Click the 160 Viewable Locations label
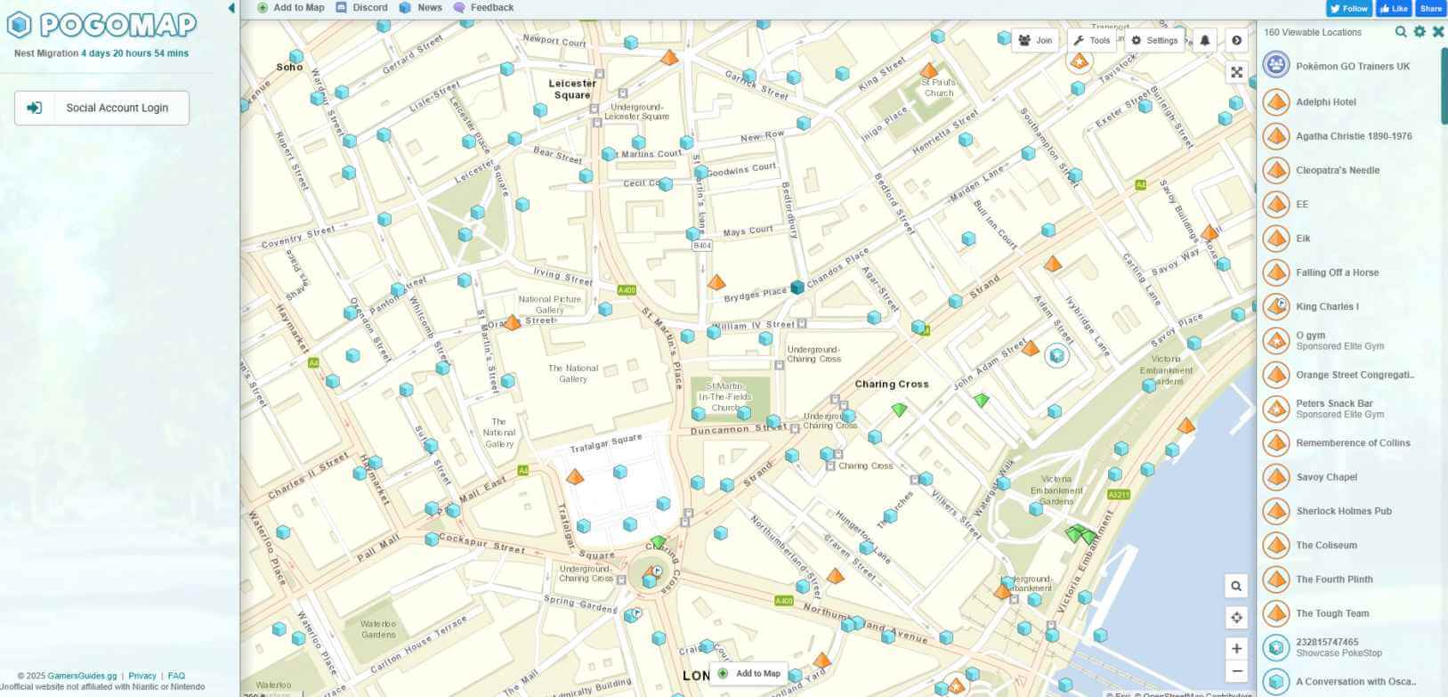The image size is (1448, 697). (x=1313, y=32)
